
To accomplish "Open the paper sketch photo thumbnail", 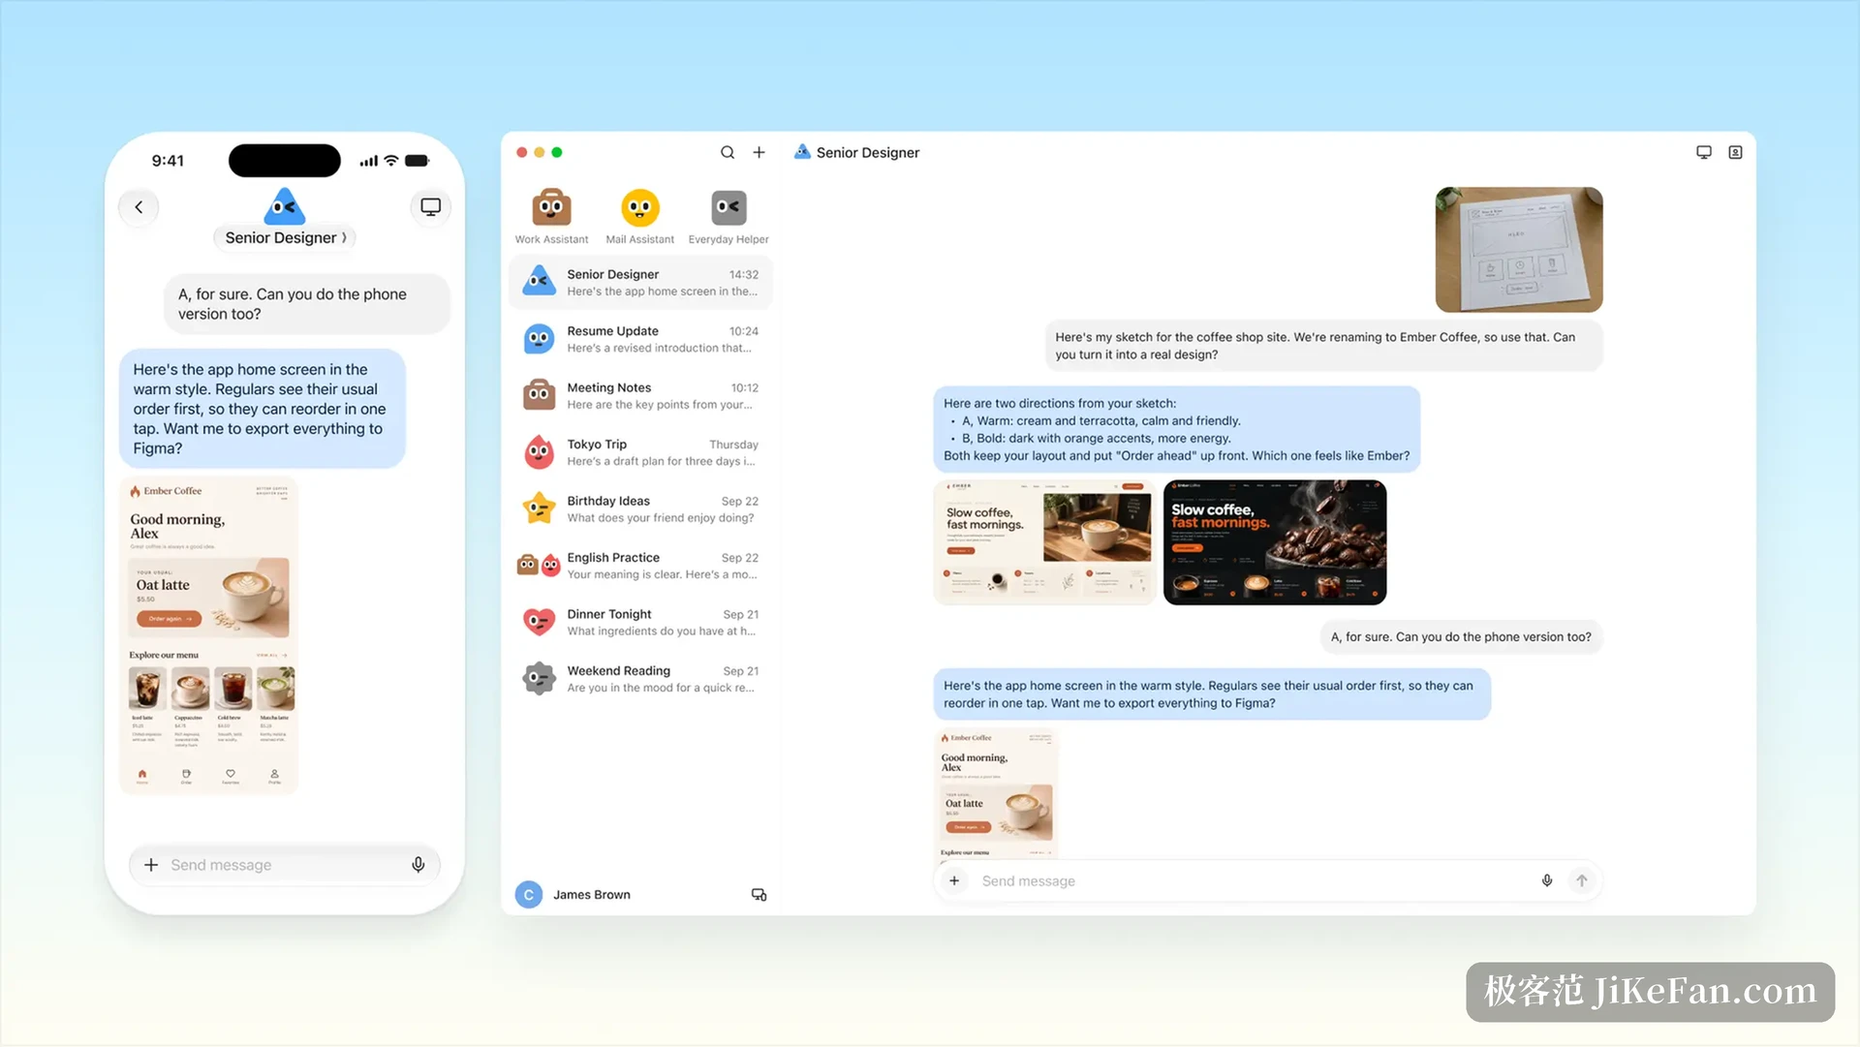I will (x=1519, y=250).
